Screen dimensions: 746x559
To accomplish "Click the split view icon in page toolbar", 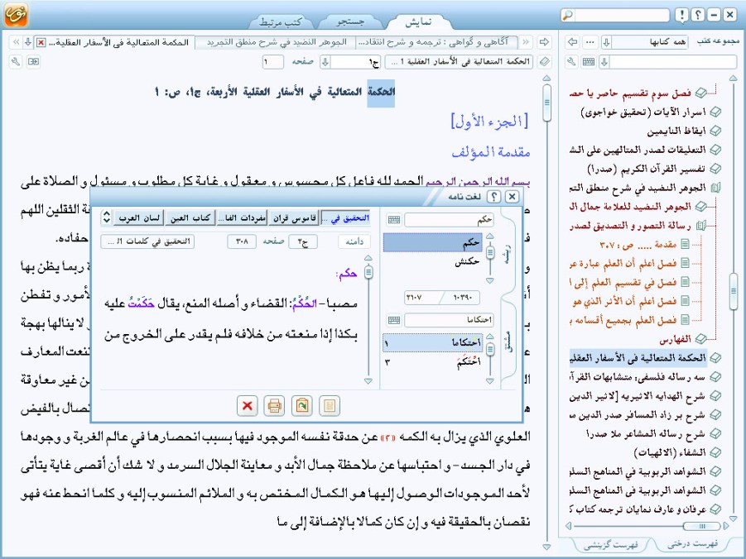I will pyautogui.click(x=33, y=62).
